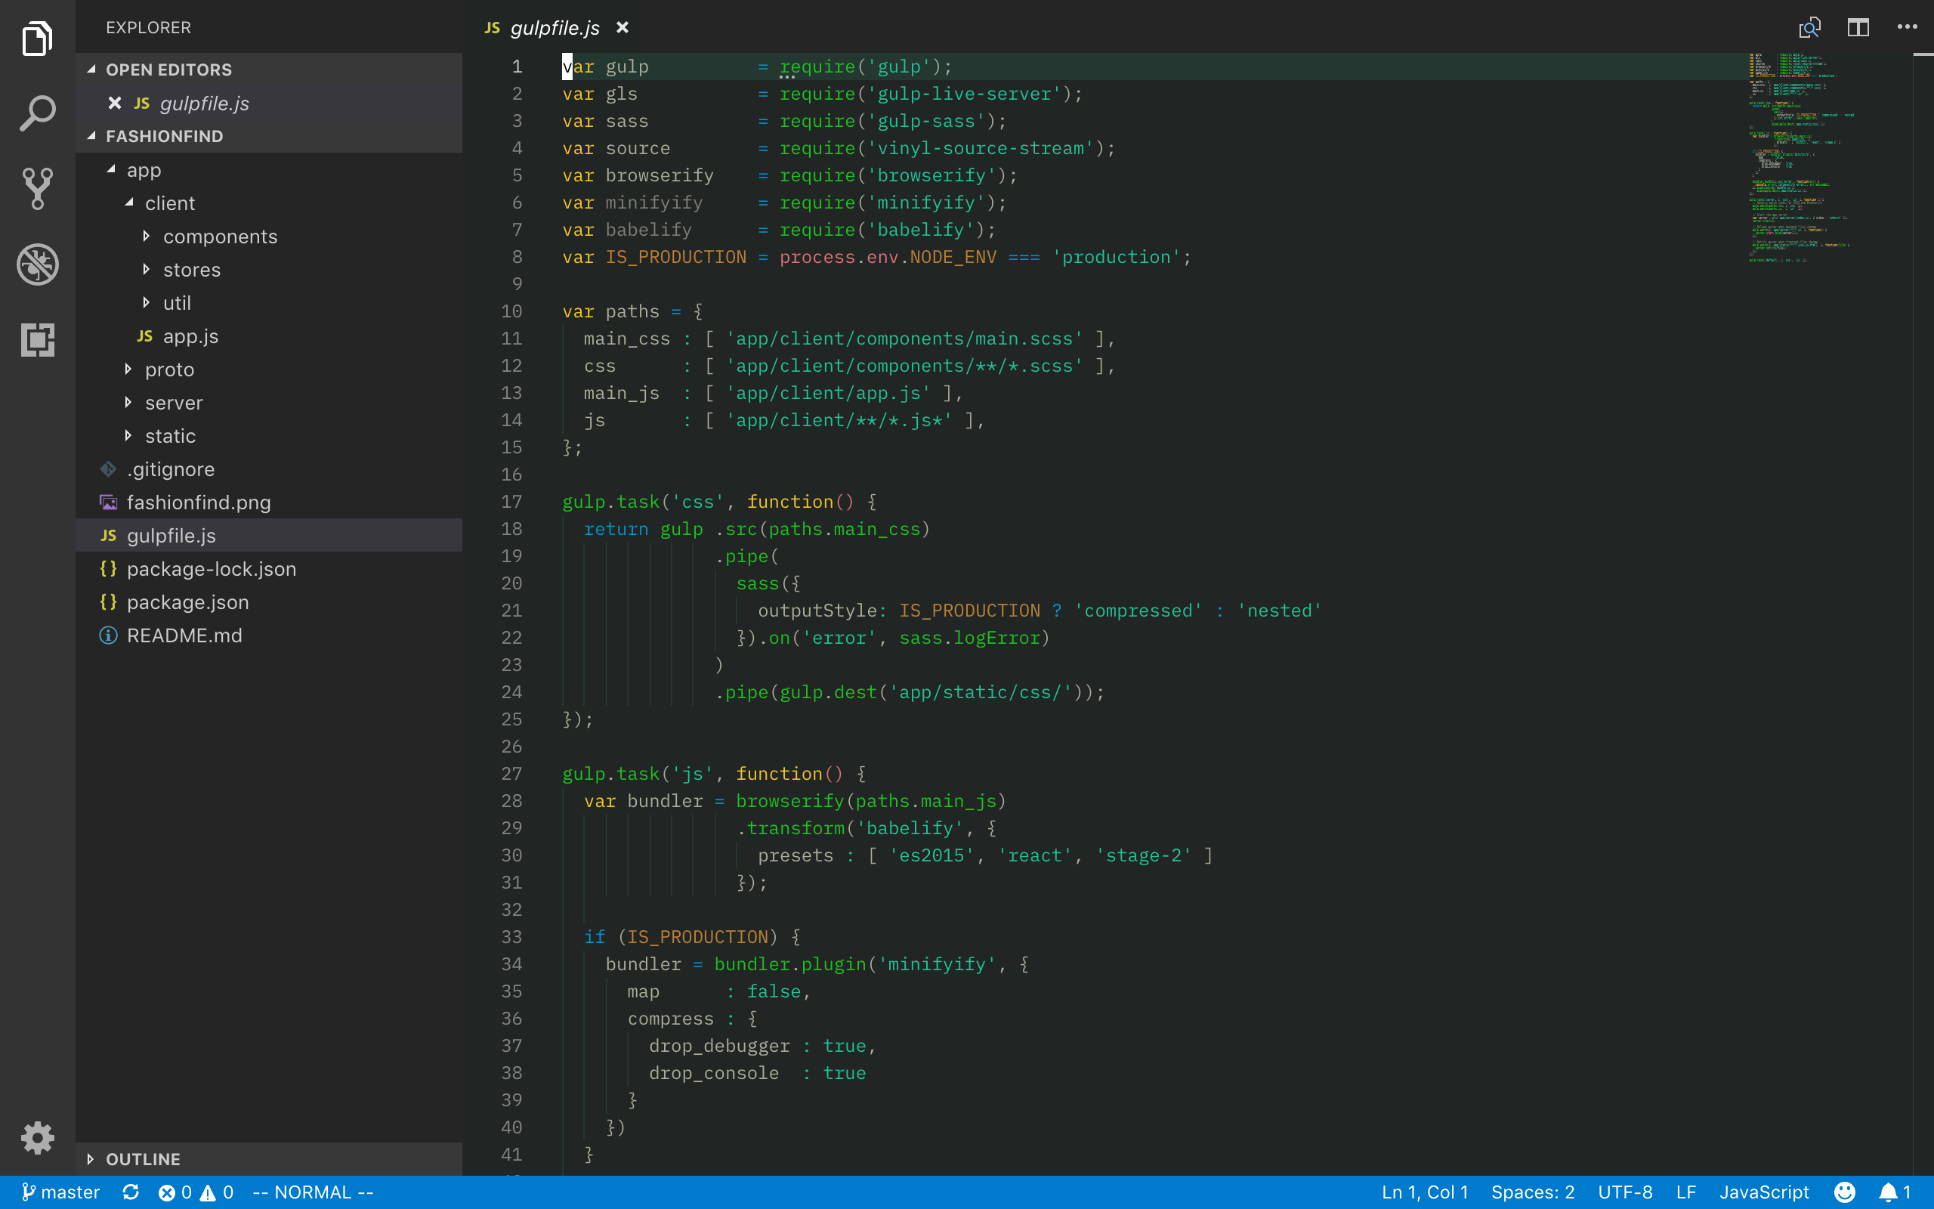Open the Source Control view
Image resolution: width=1934 pixels, height=1209 pixels.
coord(38,189)
